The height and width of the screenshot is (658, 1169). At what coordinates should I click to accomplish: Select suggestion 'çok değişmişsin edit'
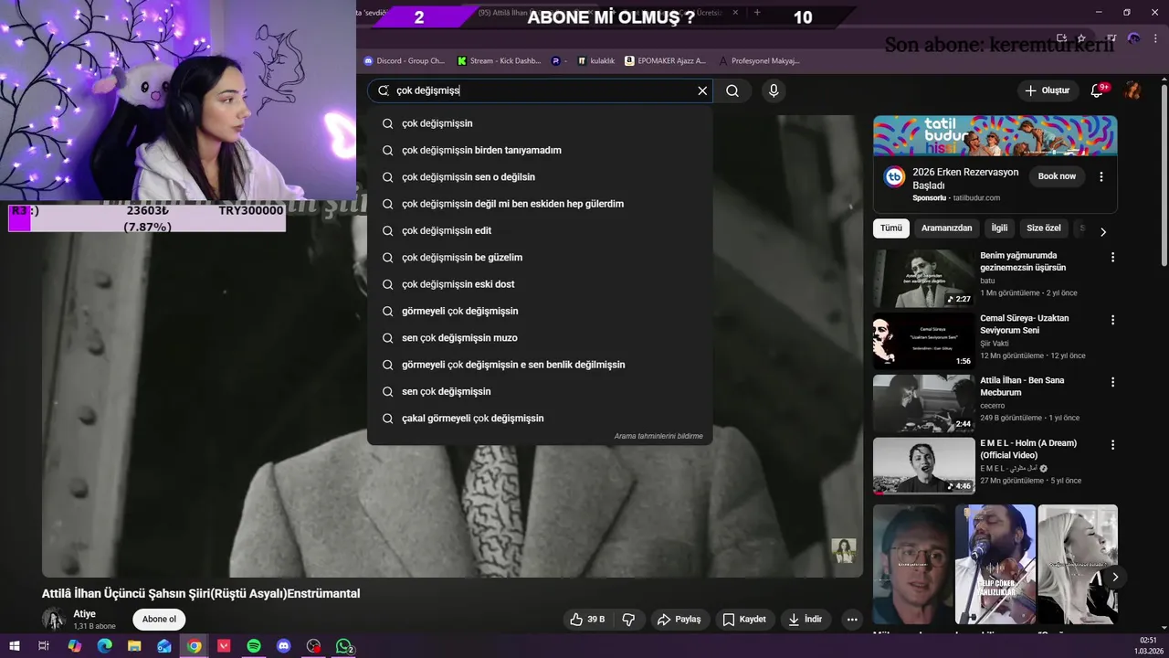(x=540, y=230)
